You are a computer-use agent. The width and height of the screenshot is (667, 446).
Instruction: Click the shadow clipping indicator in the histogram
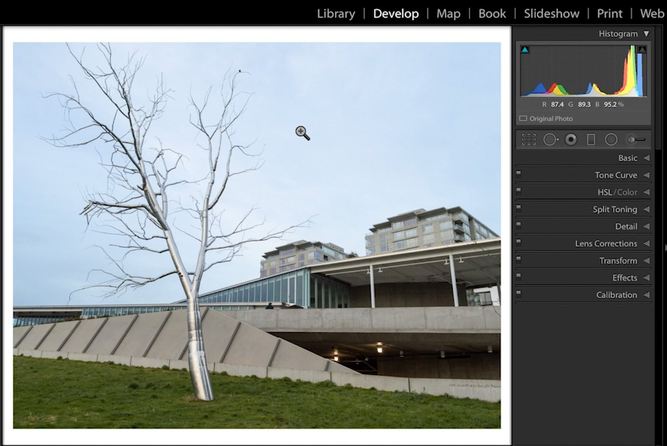point(525,49)
